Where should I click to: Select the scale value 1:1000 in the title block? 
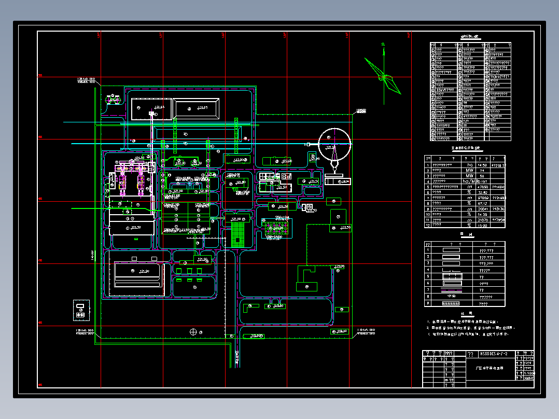click(529, 373)
